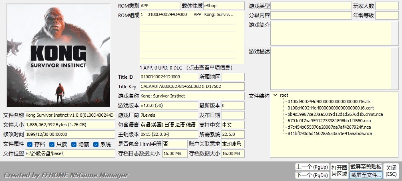The width and height of the screenshot is (402, 181).
Task: Toggle the 只读 read-only checkbox
Action: (x=52, y=145)
